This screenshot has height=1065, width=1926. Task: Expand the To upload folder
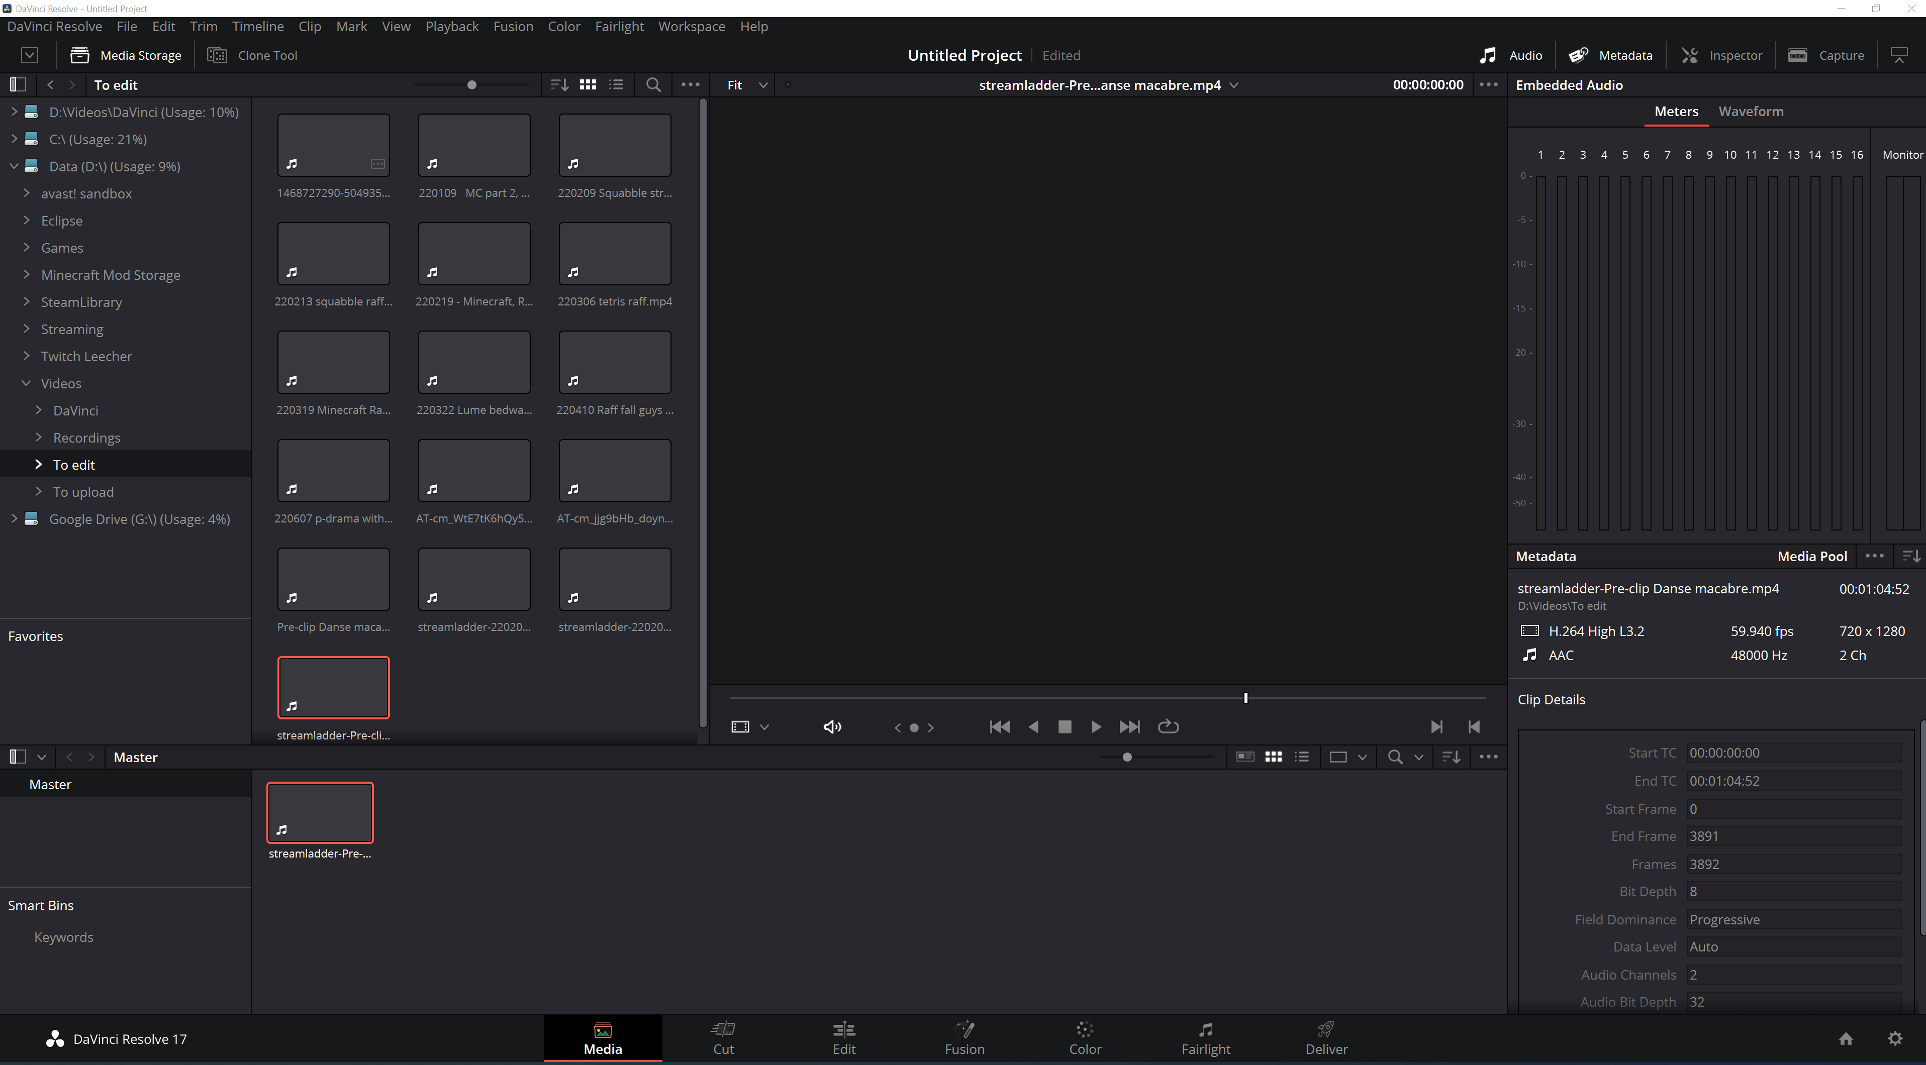(38, 492)
